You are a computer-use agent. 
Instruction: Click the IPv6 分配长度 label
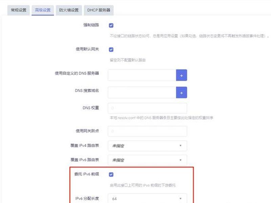(x=87, y=199)
